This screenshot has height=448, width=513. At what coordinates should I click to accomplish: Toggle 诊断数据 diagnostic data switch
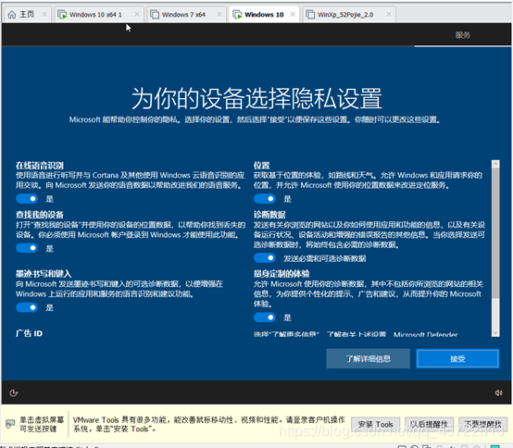pos(265,258)
